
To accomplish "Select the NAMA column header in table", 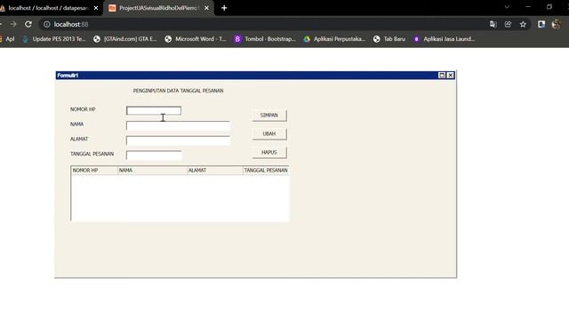I will [x=152, y=170].
